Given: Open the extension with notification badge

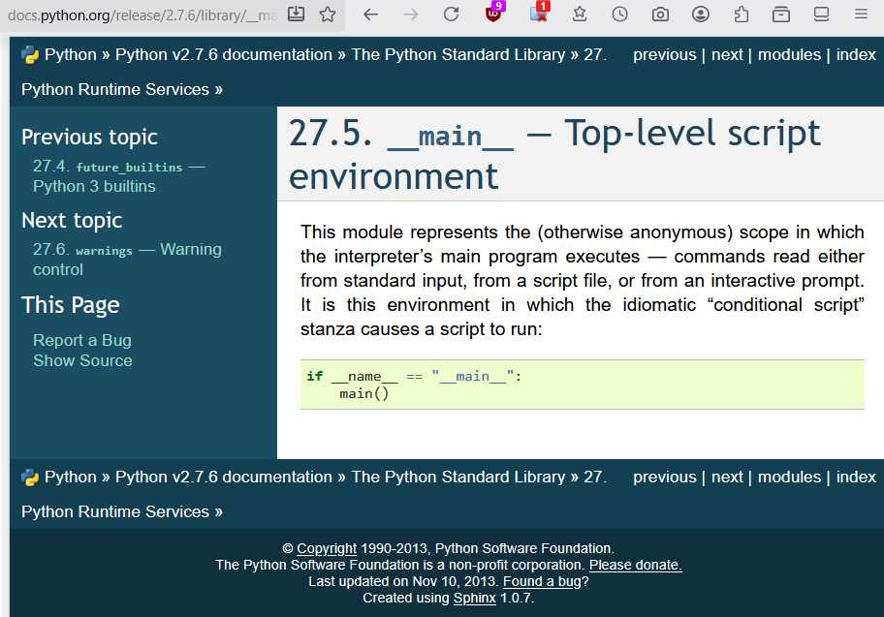Looking at the screenshot, I should coord(536,15).
